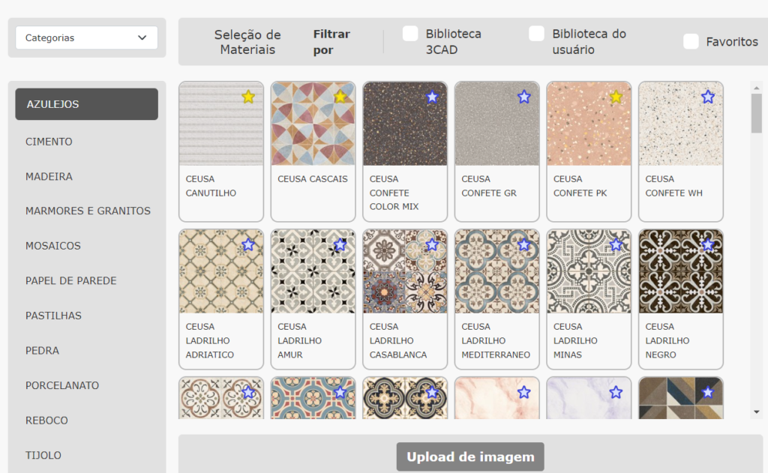Viewport: 768px width, 473px height.
Task: Mark CEUSA CONFETE WH as favorite
Action: (707, 97)
